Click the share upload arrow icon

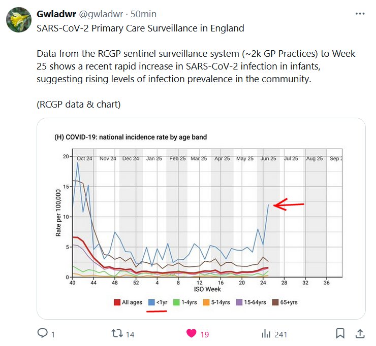coord(359,333)
